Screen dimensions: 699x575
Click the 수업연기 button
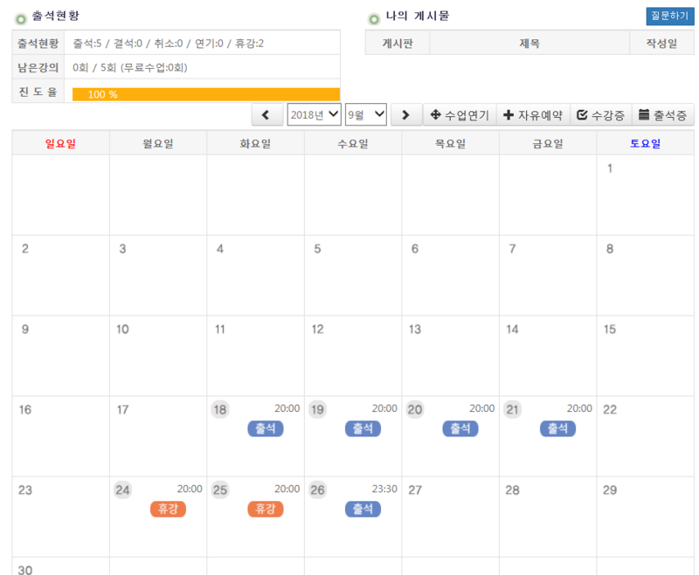coord(460,115)
